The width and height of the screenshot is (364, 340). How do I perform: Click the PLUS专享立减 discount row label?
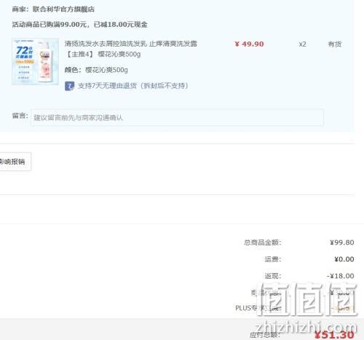258,308
